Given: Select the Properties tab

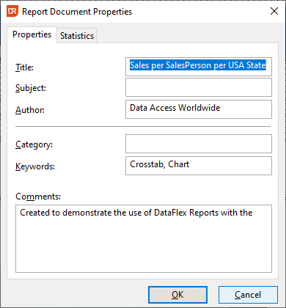Looking at the screenshot, I should (32, 34).
